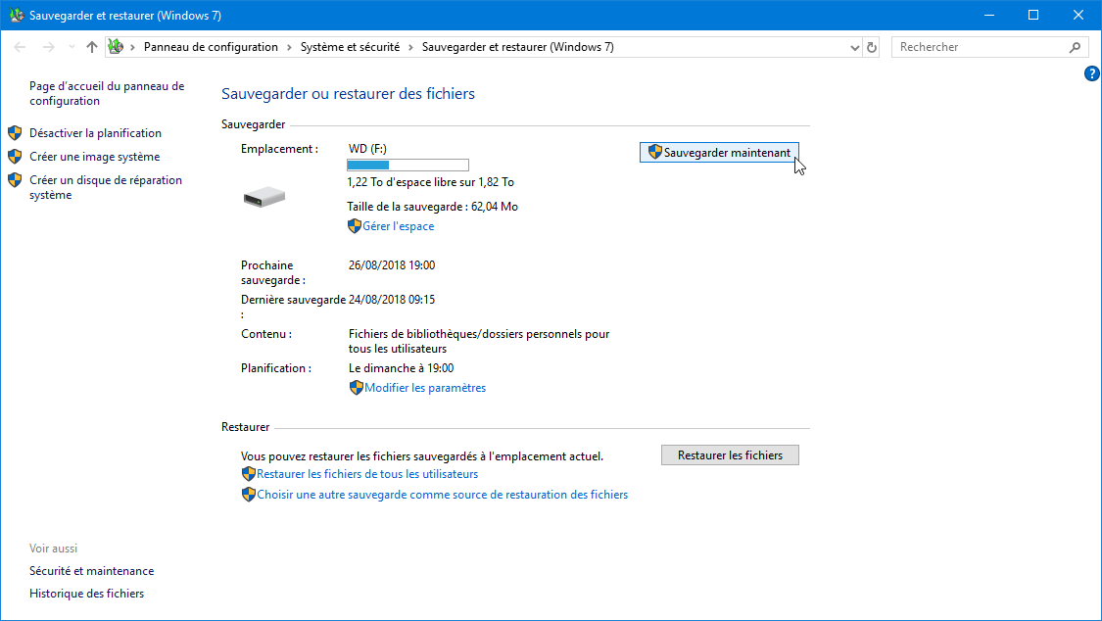Select Panneau de configuration breadcrumb
The image size is (1102, 621).
coord(211,47)
